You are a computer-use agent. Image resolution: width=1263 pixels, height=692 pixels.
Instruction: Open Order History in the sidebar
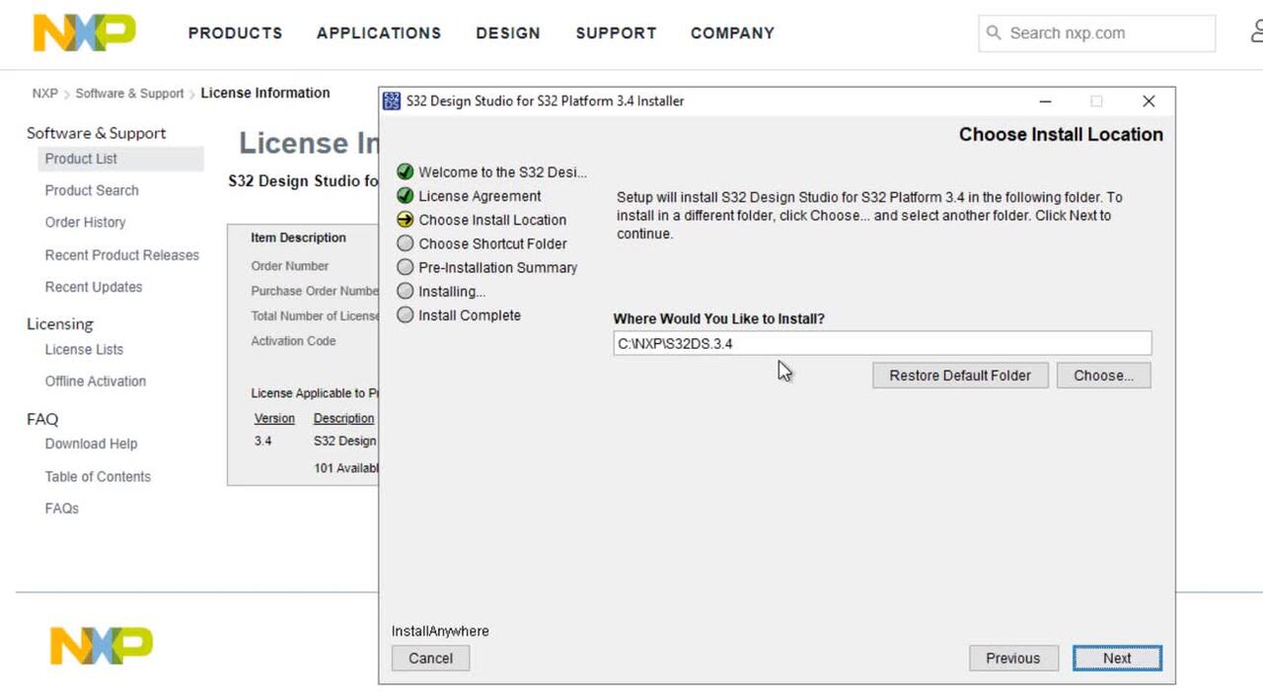[x=85, y=222]
